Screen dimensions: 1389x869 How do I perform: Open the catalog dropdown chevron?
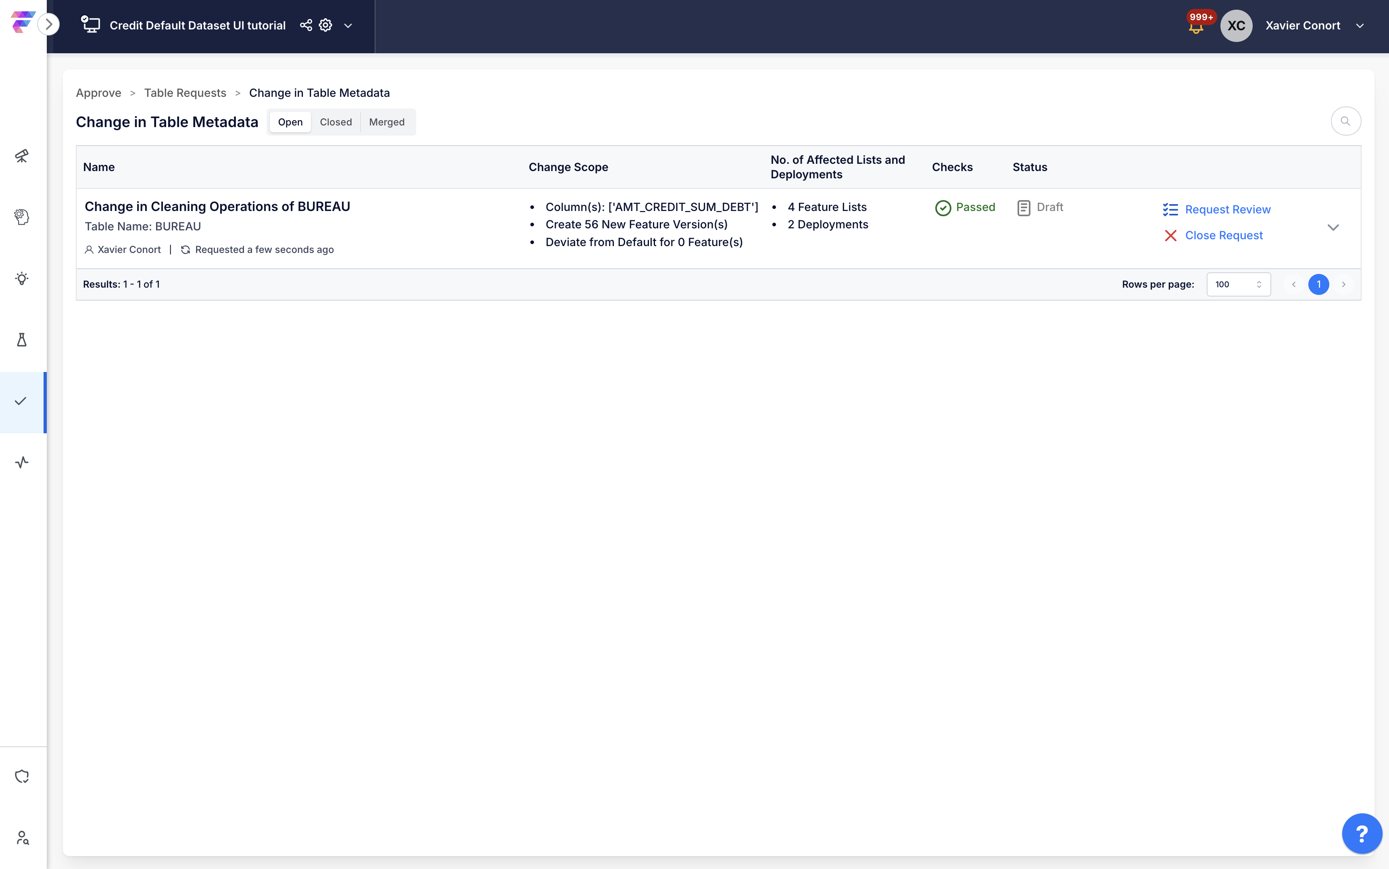coord(348,26)
